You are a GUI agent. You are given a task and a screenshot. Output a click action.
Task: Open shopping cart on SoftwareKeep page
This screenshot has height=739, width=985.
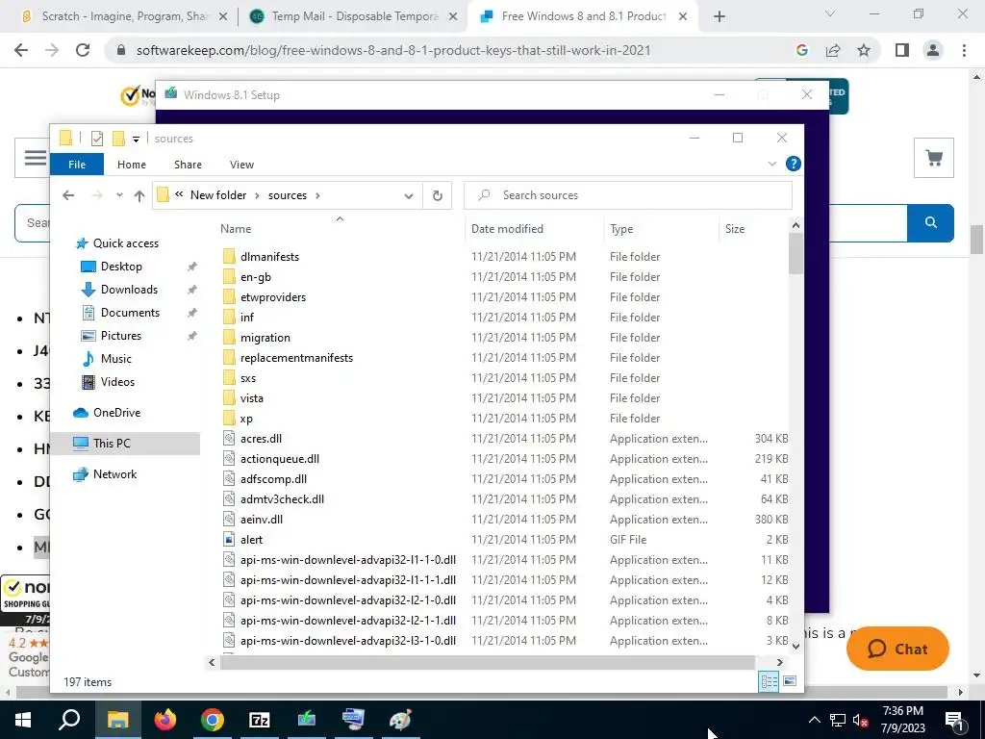click(x=934, y=158)
